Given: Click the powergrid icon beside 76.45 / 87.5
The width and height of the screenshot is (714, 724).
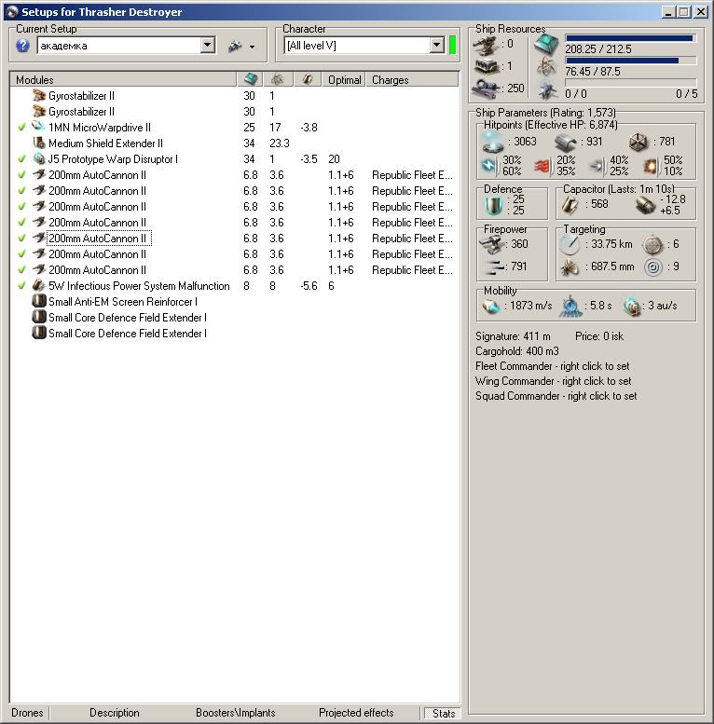Looking at the screenshot, I should click(x=547, y=67).
